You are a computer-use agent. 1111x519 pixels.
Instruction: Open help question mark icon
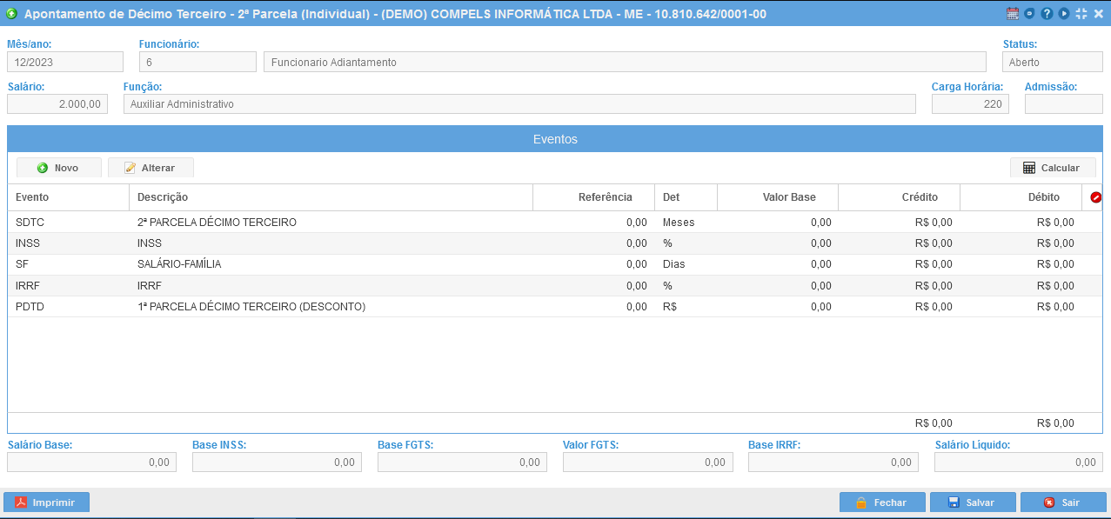1047,14
